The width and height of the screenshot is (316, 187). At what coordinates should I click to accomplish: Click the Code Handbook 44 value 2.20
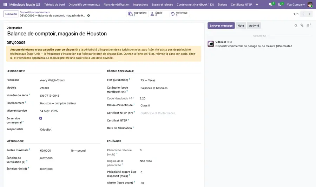tap(143, 98)
